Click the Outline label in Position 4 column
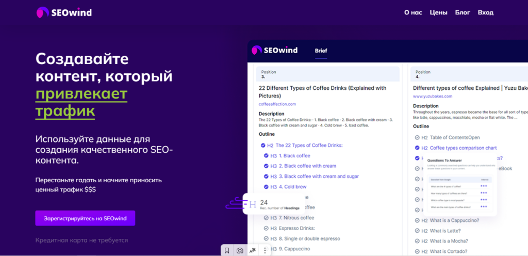 421,126
